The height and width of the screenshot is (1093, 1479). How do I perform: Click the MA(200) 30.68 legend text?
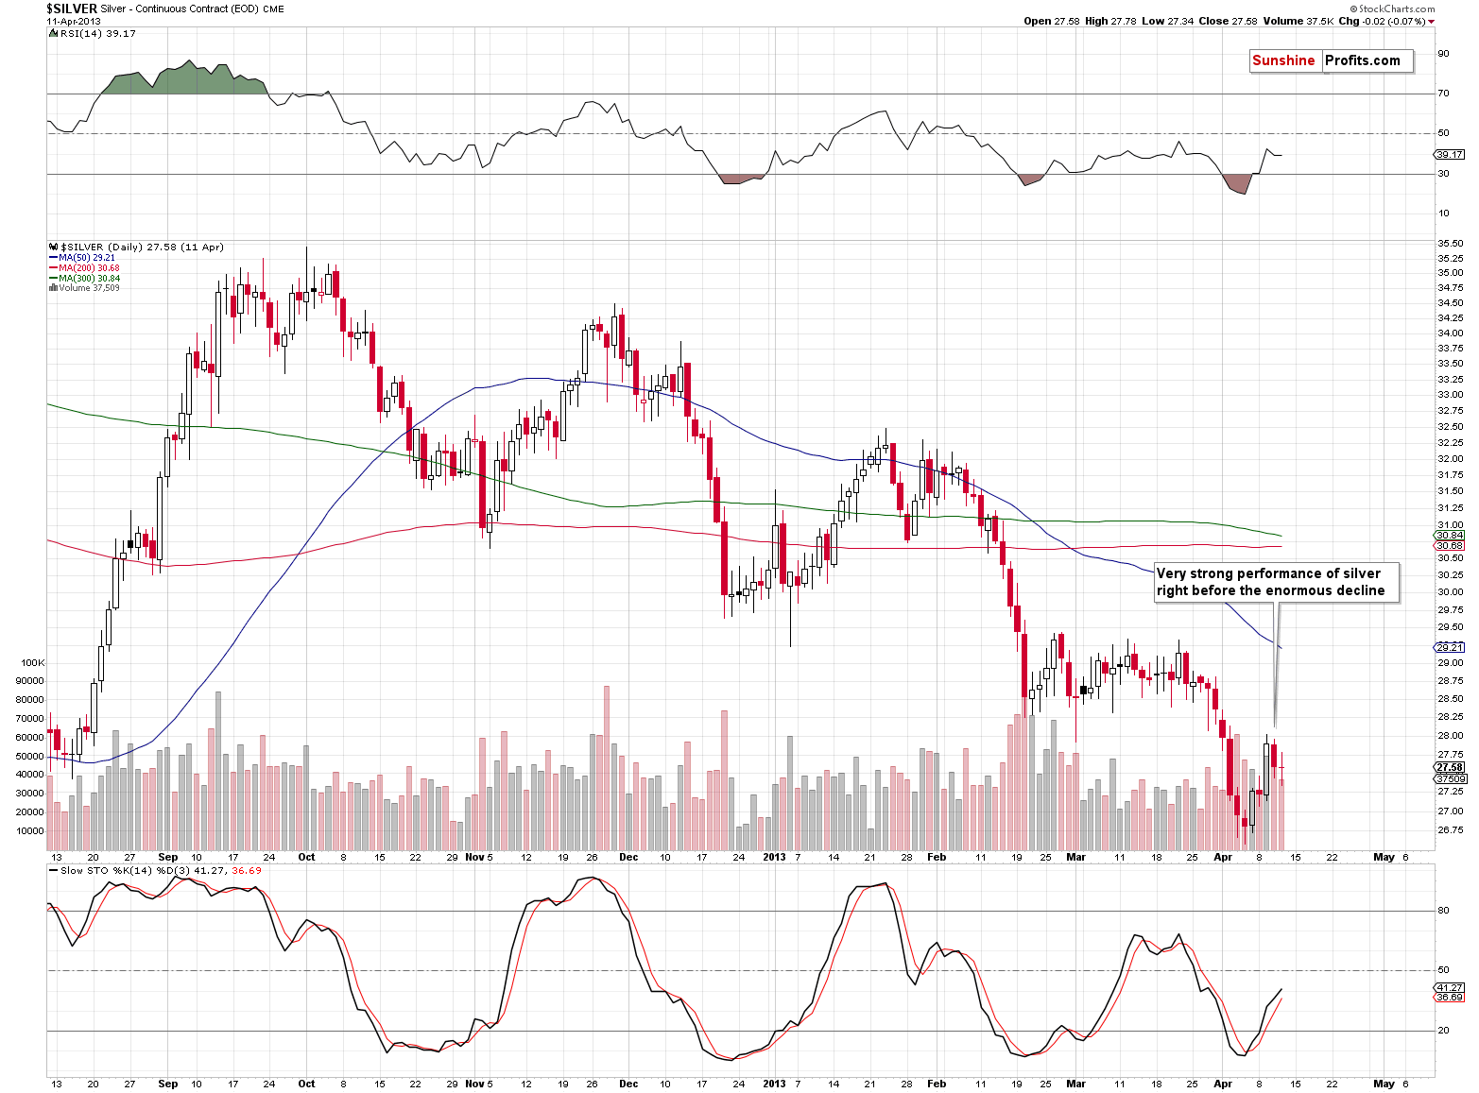coord(89,268)
